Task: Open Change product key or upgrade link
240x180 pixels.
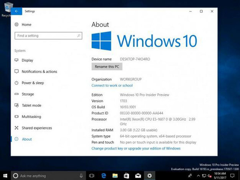Action: click(136, 148)
